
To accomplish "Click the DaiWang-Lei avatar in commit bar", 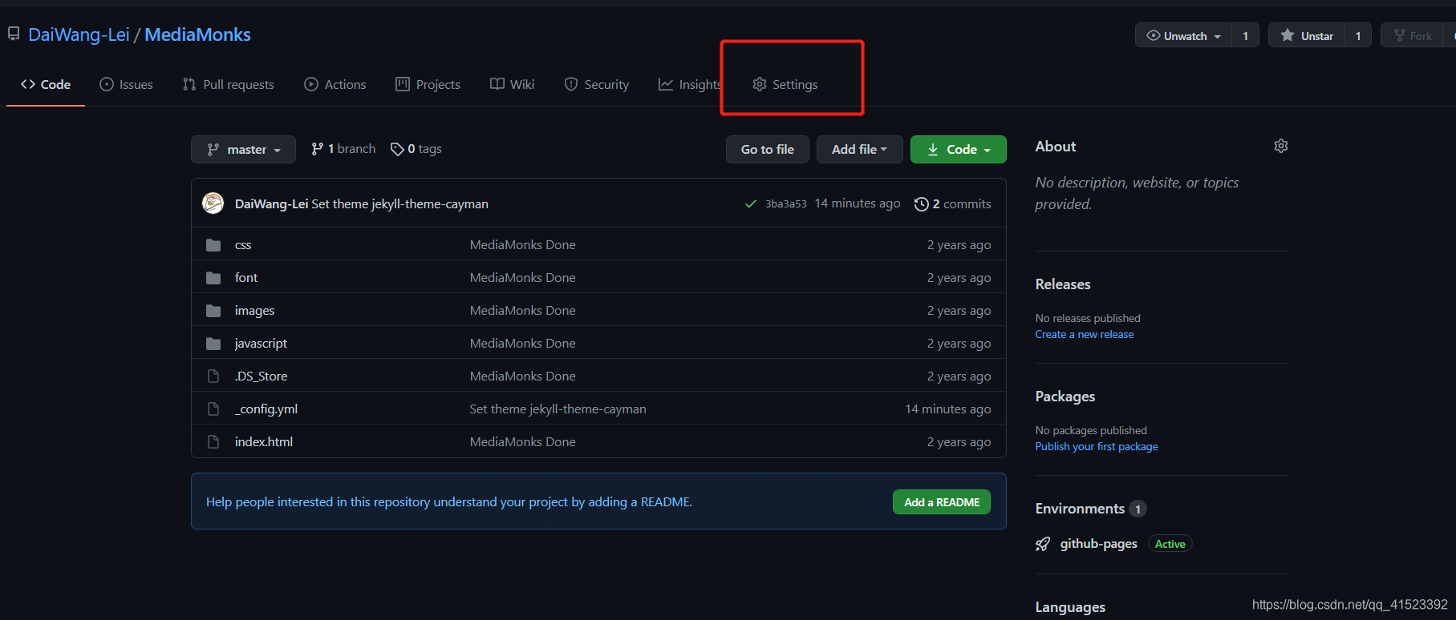I will pos(213,203).
